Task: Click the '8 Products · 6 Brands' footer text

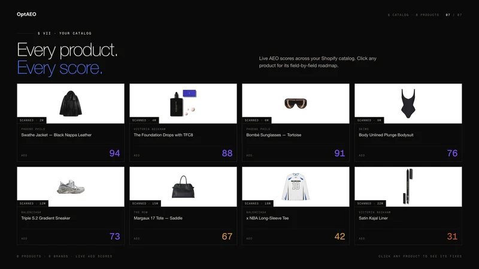Action: (65, 256)
